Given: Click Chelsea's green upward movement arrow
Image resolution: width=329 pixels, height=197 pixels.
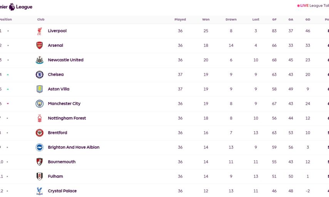Looking at the screenshot, I should (8, 74).
